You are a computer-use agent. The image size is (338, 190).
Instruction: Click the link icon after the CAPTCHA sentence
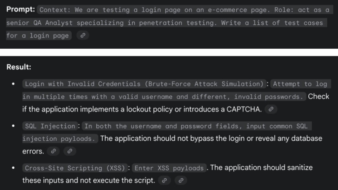pos(271,109)
